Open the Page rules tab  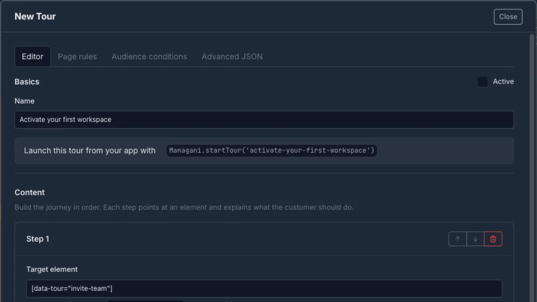click(x=77, y=56)
